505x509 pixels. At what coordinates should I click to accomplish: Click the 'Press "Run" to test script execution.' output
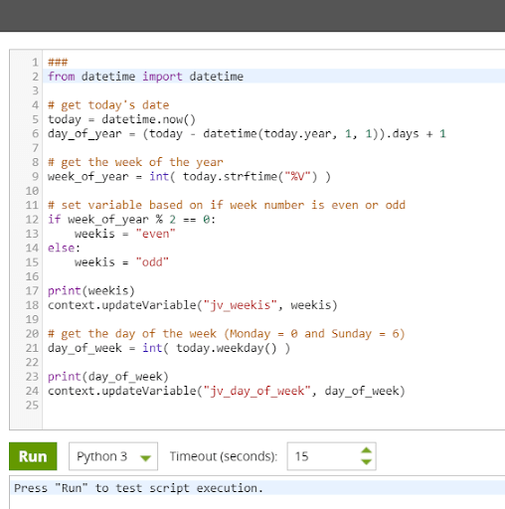pos(138,488)
